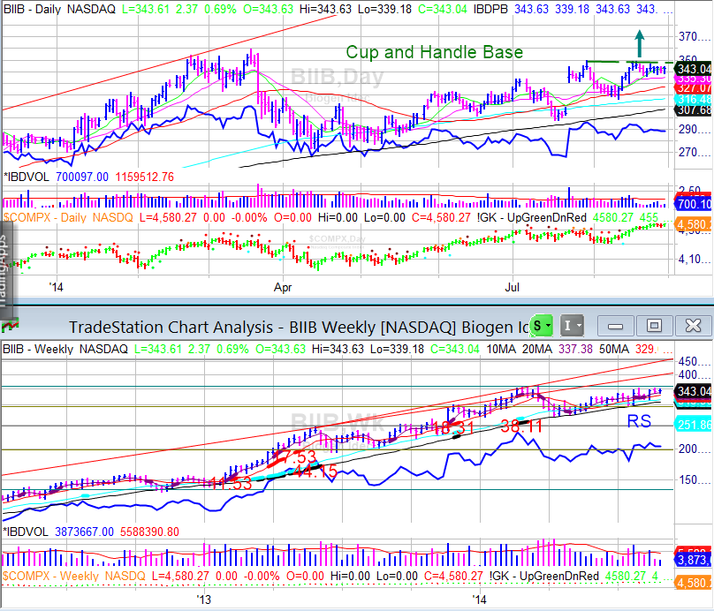This screenshot has height=611, width=714.
Task: Click the red '44.15' label on weekly chart
Action: pos(315,471)
